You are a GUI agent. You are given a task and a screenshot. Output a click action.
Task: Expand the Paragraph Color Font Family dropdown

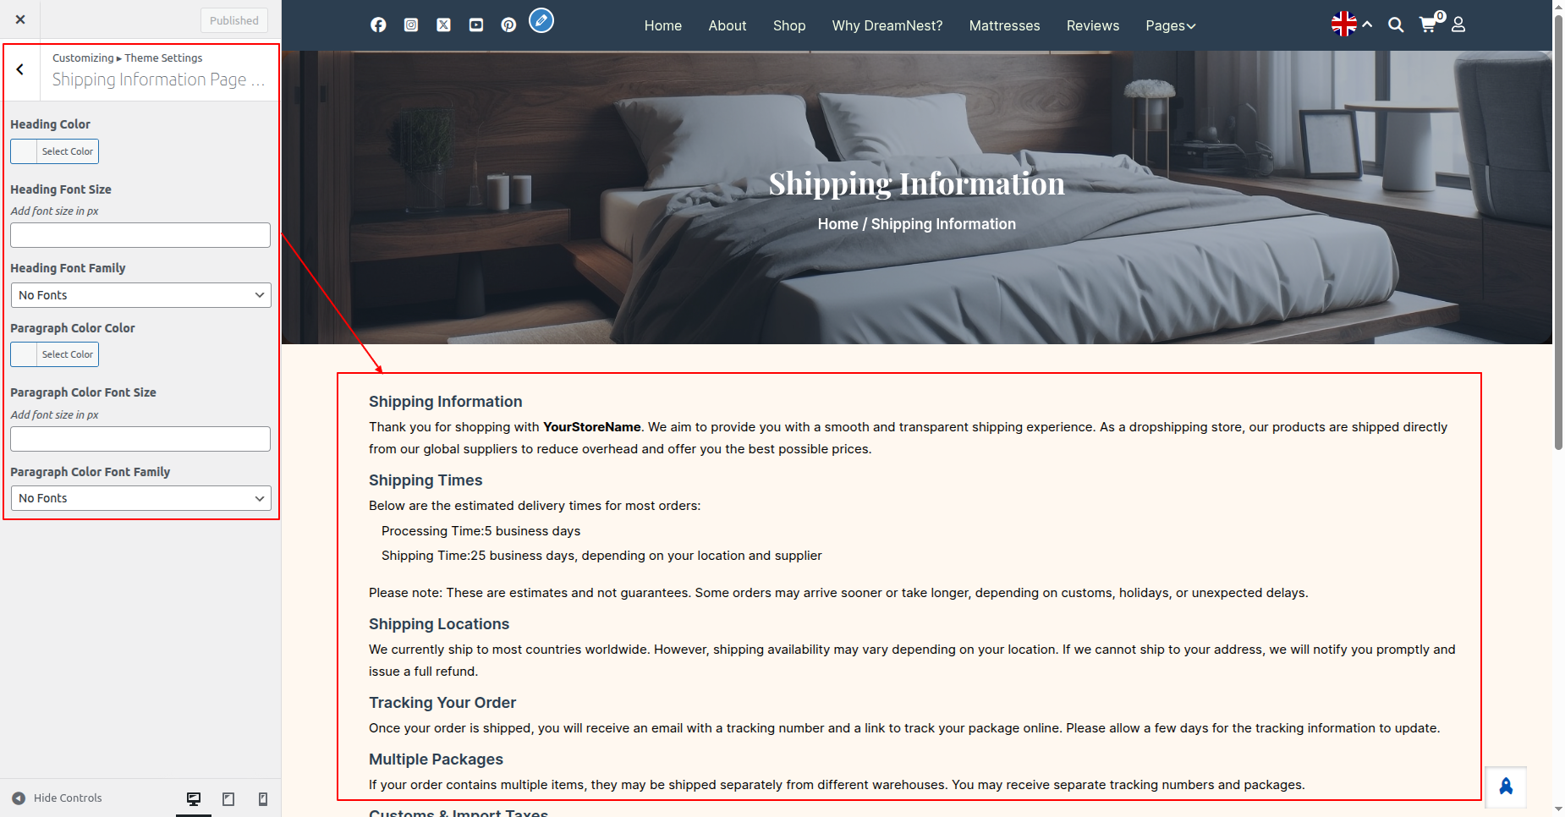(140, 498)
